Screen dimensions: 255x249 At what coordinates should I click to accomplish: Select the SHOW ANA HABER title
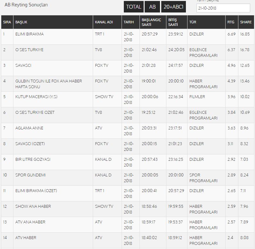coord(33,206)
